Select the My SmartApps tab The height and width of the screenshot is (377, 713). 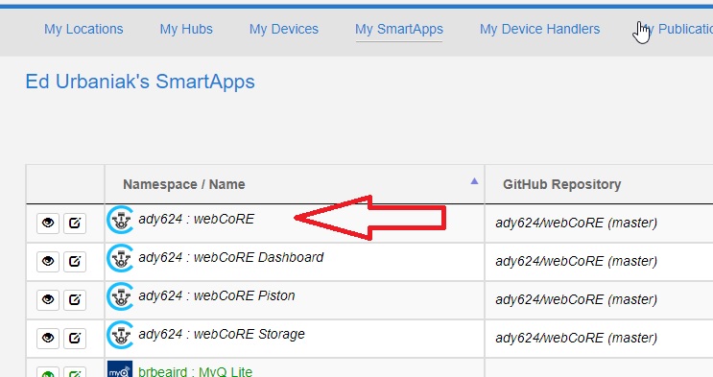(x=399, y=29)
